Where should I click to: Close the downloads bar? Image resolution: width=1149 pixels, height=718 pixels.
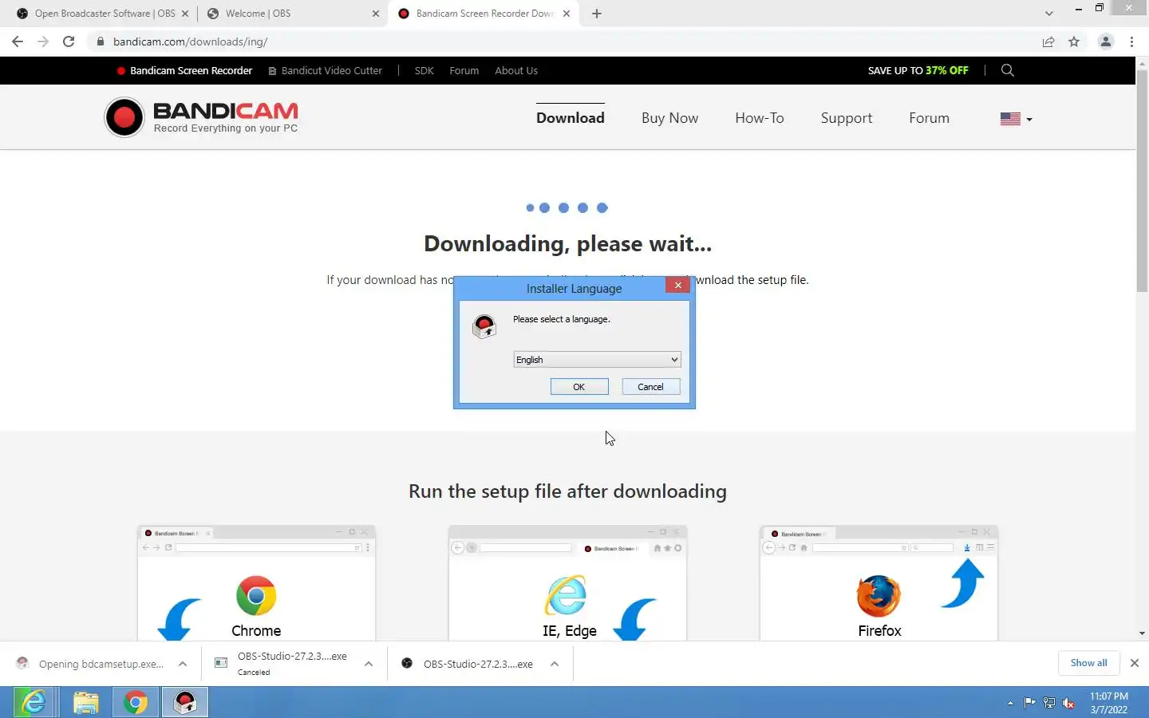1134,663
